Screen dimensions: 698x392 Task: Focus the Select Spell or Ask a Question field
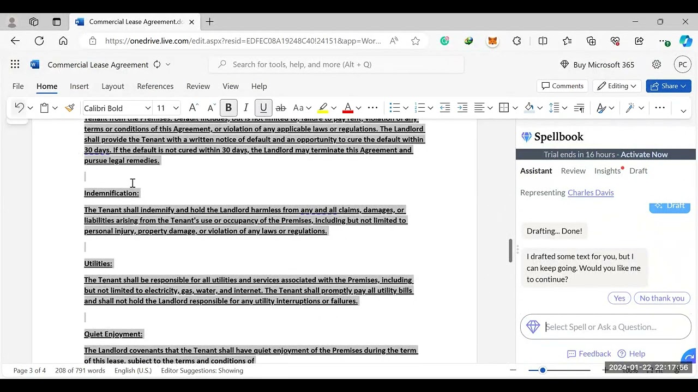606,327
